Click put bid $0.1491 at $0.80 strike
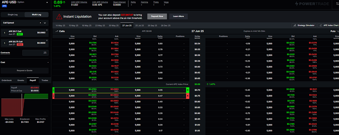Image resolution: width=339 pixels, height=135 pixels. tap(291, 101)
